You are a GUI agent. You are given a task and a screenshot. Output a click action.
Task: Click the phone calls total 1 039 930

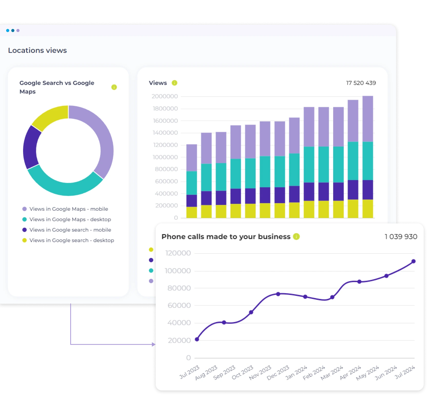click(x=401, y=237)
